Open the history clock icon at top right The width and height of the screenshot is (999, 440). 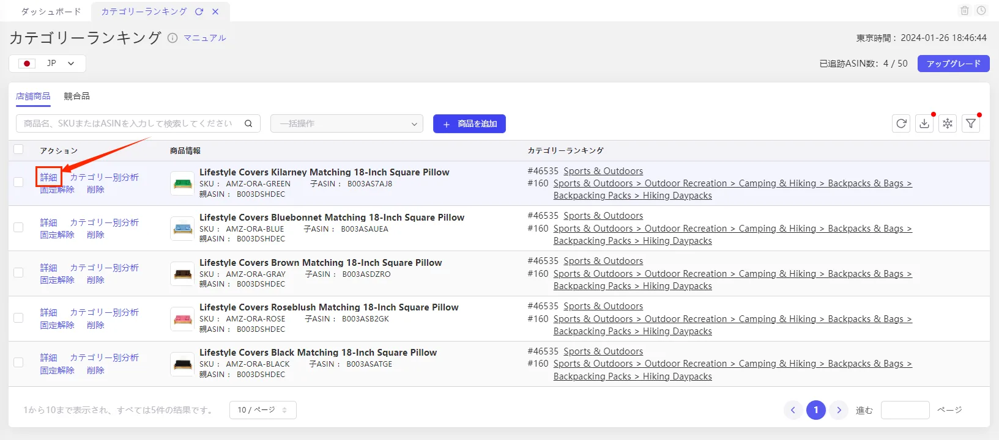tap(981, 10)
